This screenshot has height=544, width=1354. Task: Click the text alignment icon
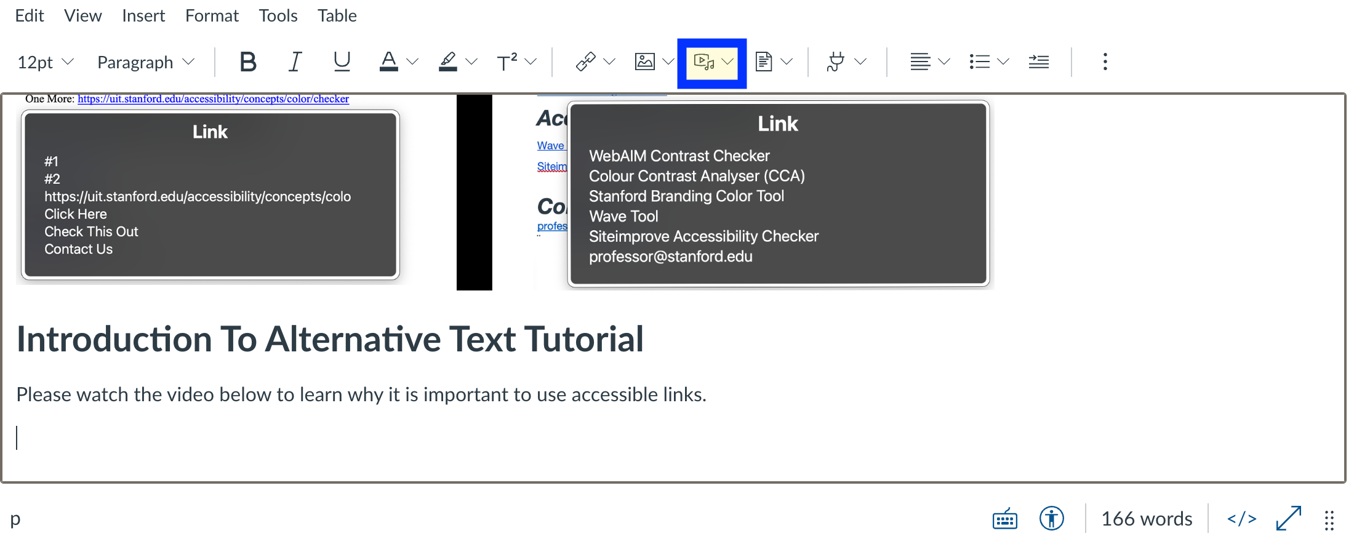[920, 62]
